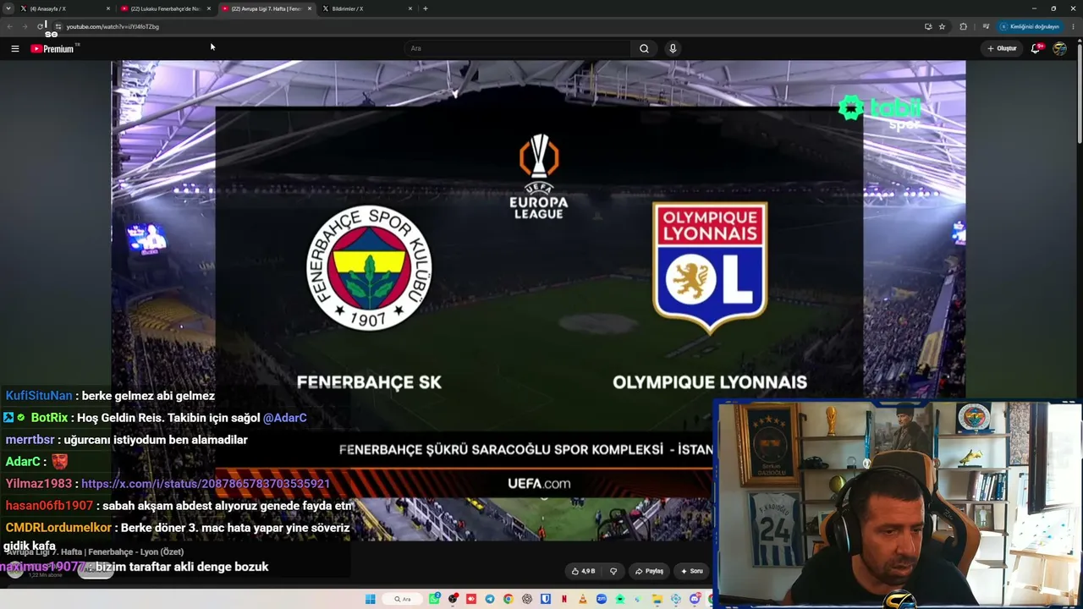The height and width of the screenshot is (609, 1083).
Task: Open the YouTube account avatar menu
Action: pyautogui.click(x=1059, y=48)
